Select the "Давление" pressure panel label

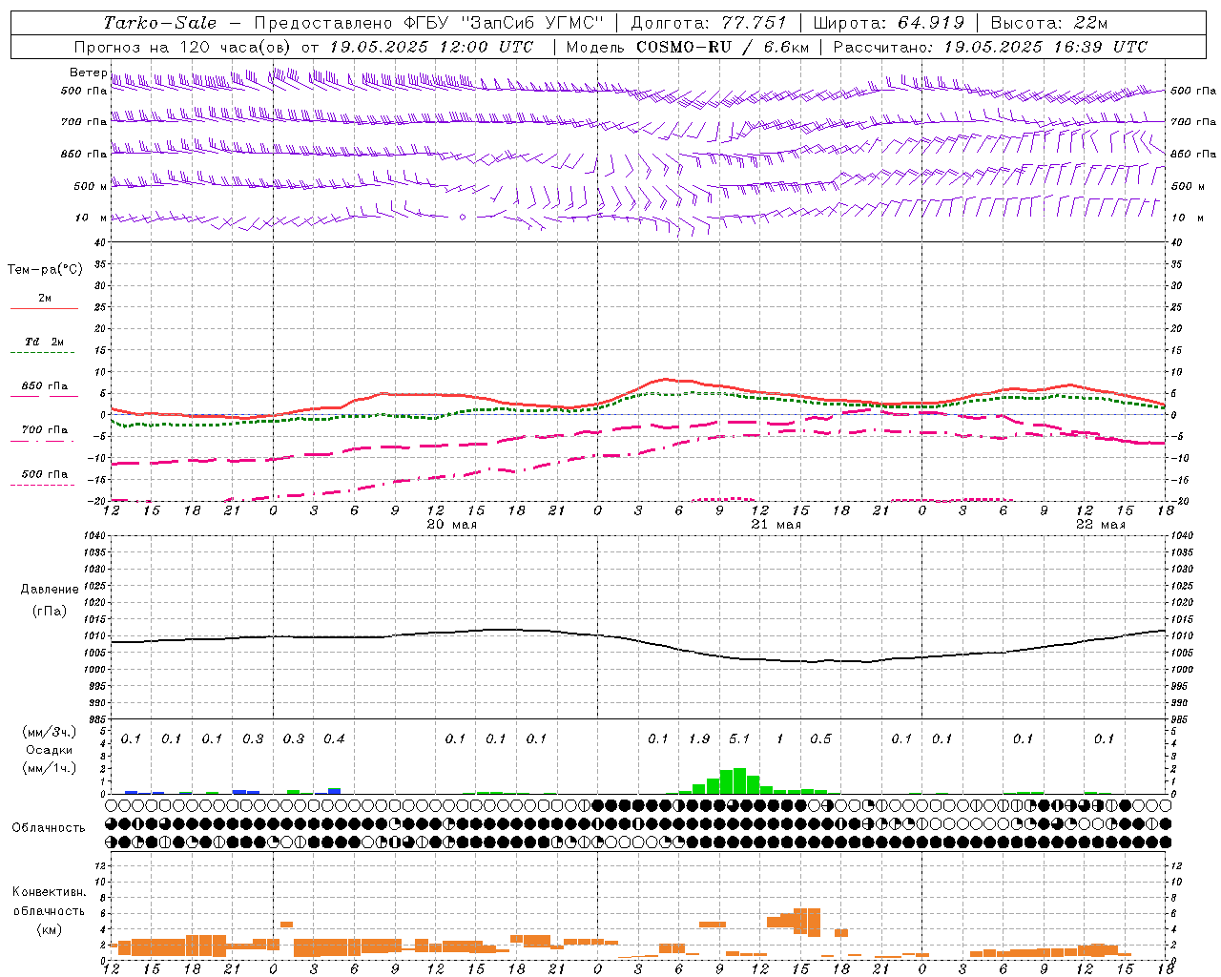pyautogui.click(x=50, y=590)
